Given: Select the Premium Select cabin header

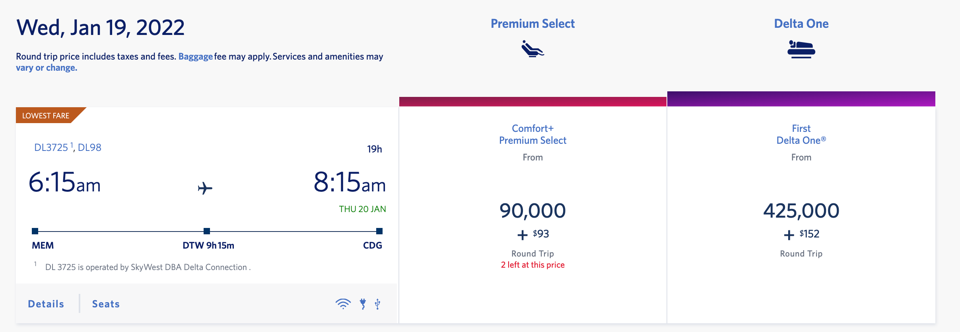Looking at the screenshot, I should [532, 24].
